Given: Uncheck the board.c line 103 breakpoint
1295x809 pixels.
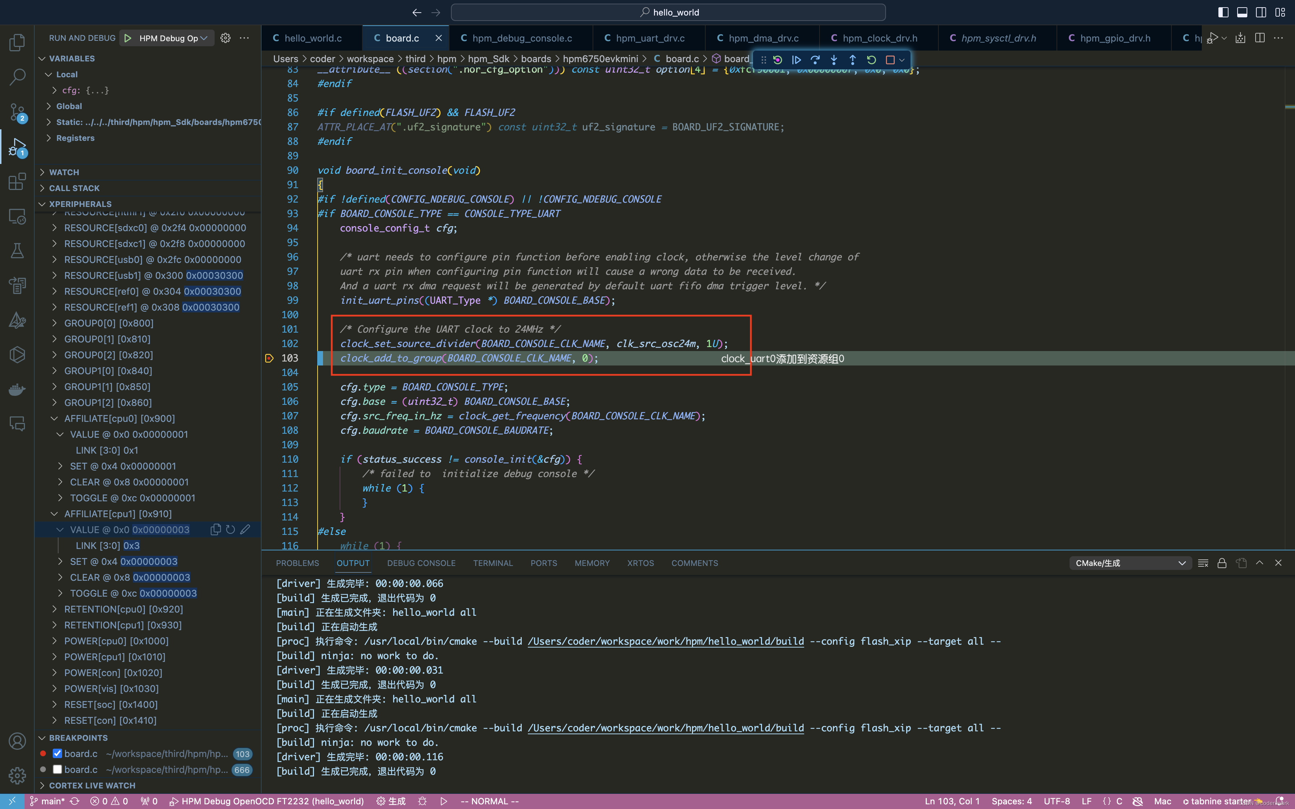Looking at the screenshot, I should [x=57, y=753].
